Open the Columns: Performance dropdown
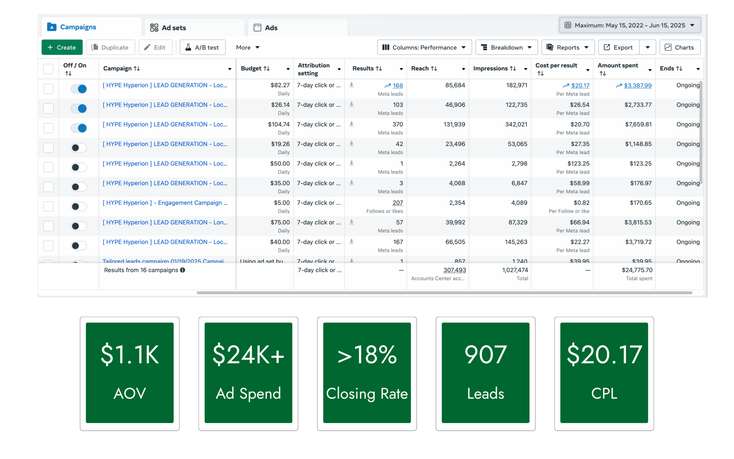This screenshot has width=734, height=459. pyautogui.click(x=424, y=47)
